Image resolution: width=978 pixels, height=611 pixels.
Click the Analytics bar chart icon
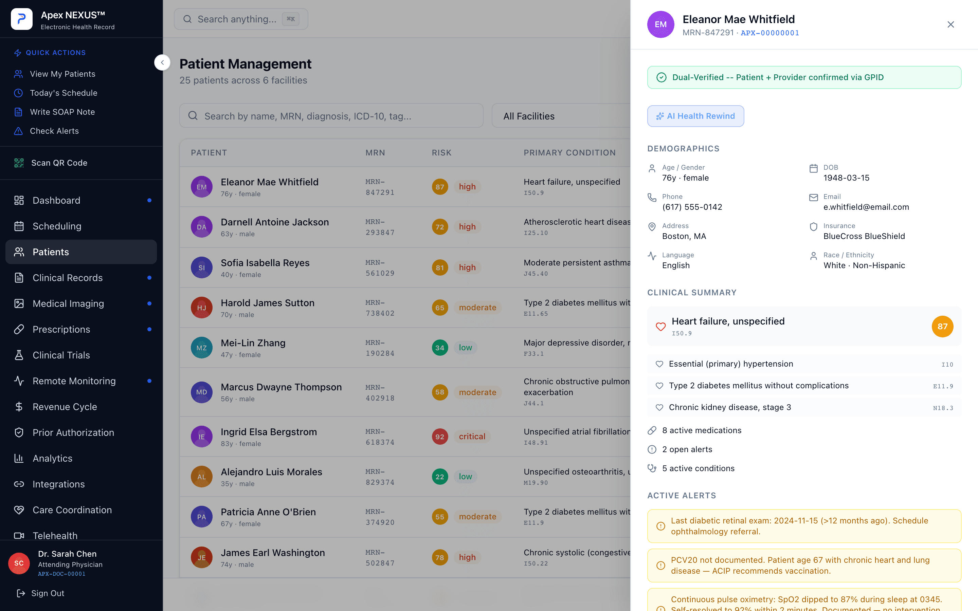click(19, 458)
